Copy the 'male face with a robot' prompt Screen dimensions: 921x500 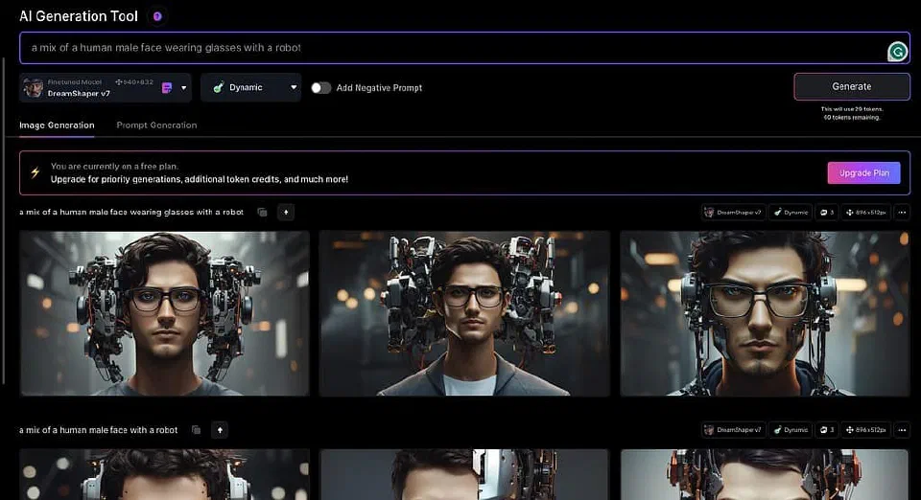click(x=196, y=430)
